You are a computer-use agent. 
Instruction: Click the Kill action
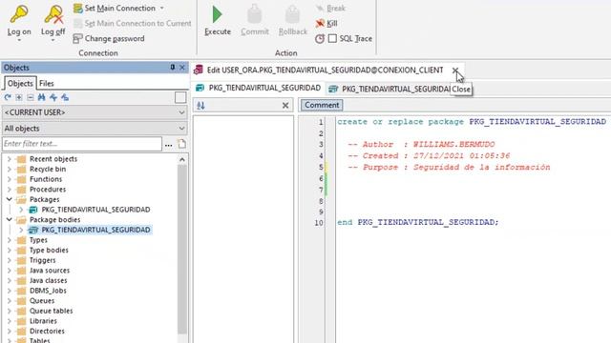pos(327,23)
